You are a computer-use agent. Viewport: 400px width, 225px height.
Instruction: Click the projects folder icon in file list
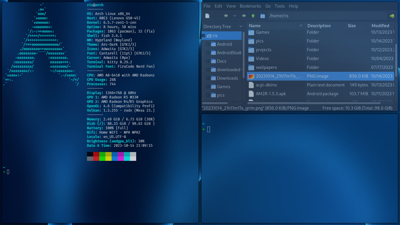251,50
